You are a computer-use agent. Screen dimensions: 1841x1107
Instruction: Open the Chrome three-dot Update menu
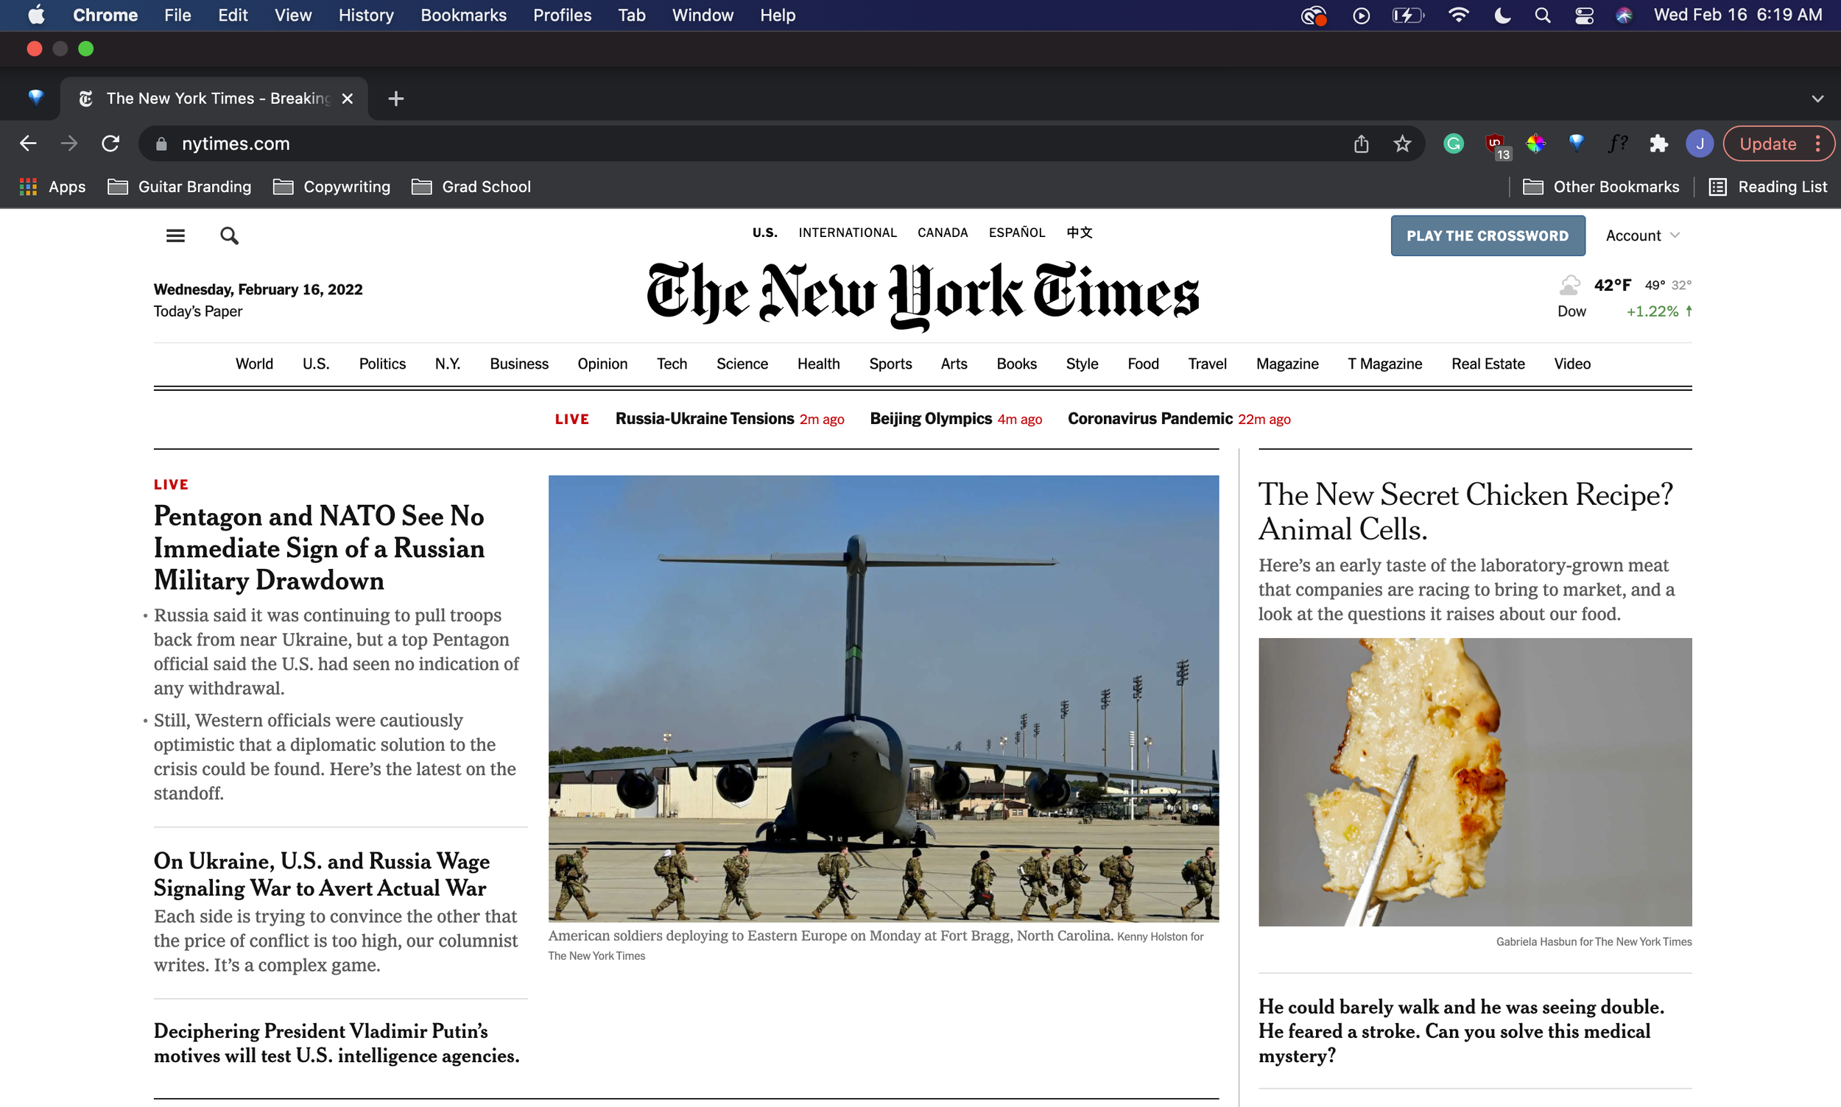[x=1818, y=144]
